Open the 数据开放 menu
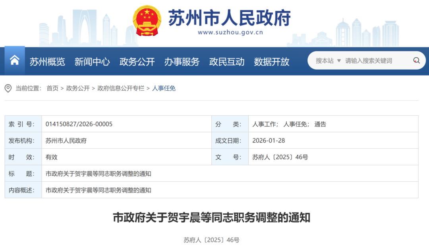 272,62
